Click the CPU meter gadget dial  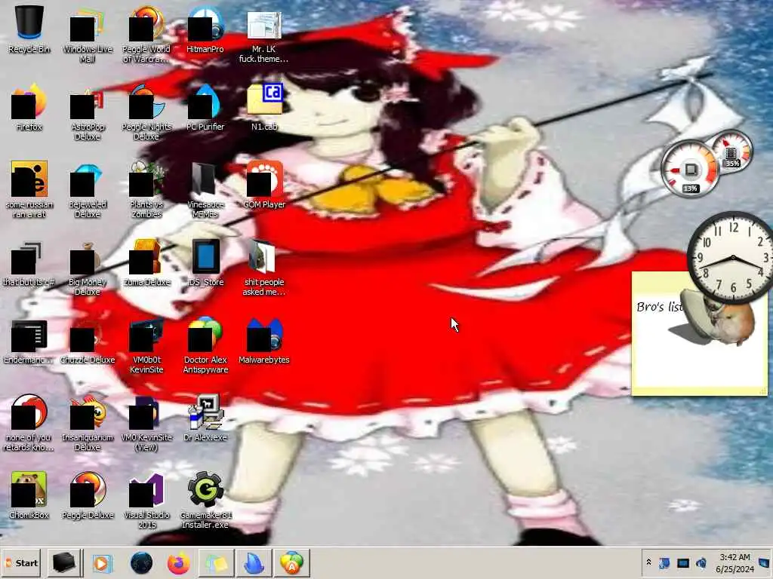point(690,169)
